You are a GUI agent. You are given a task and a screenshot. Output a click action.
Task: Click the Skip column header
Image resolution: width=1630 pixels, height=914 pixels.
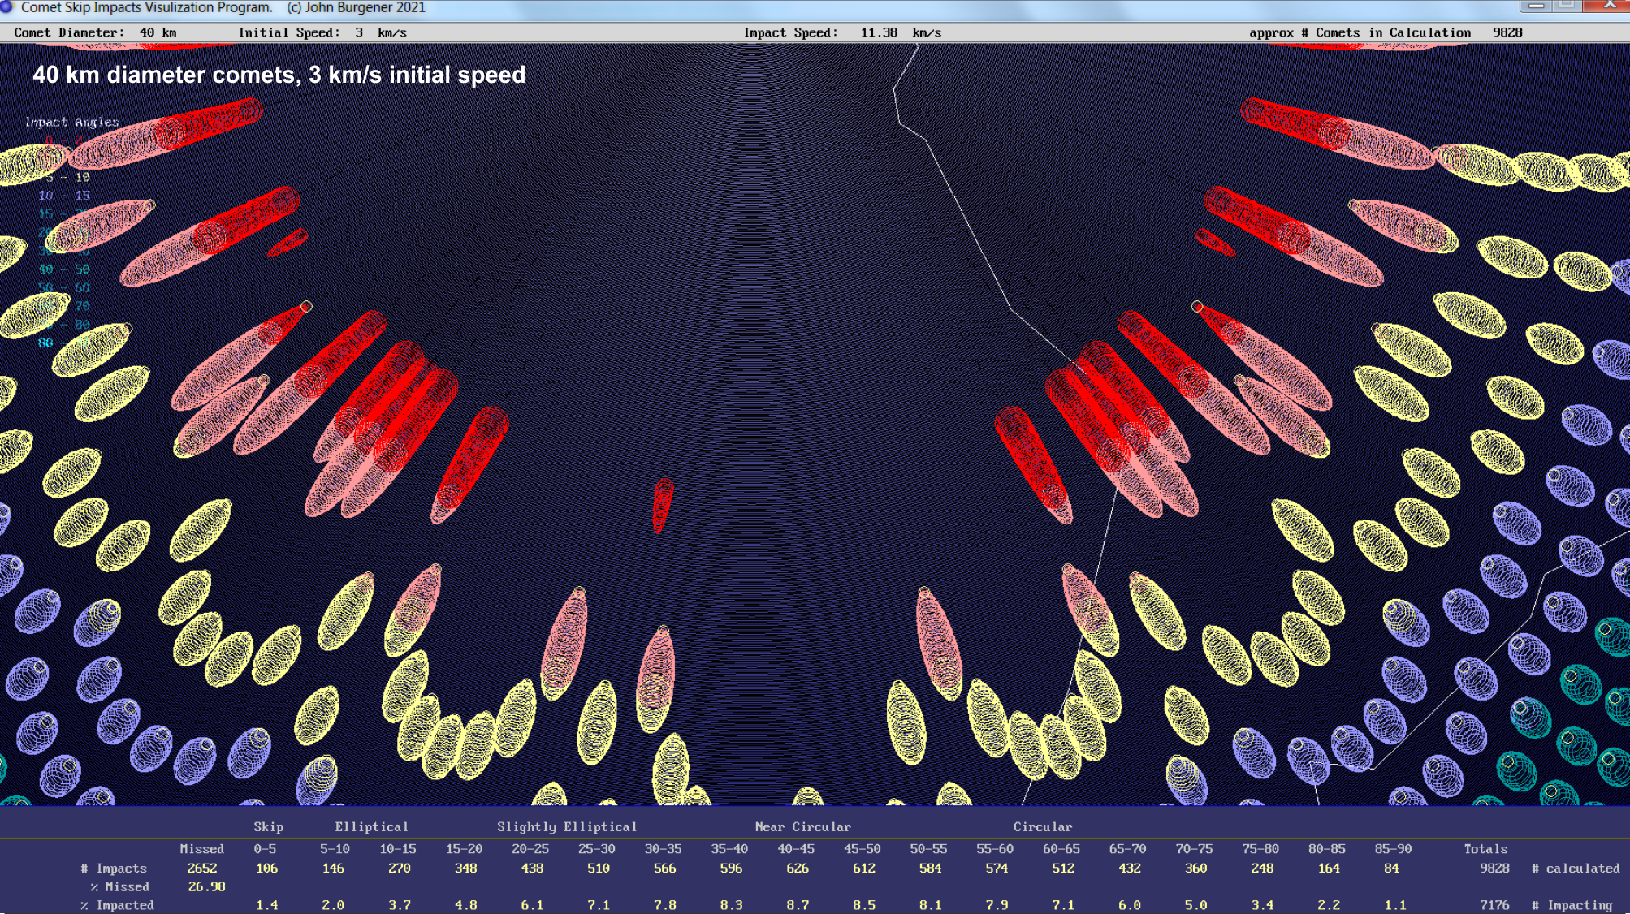point(268,826)
